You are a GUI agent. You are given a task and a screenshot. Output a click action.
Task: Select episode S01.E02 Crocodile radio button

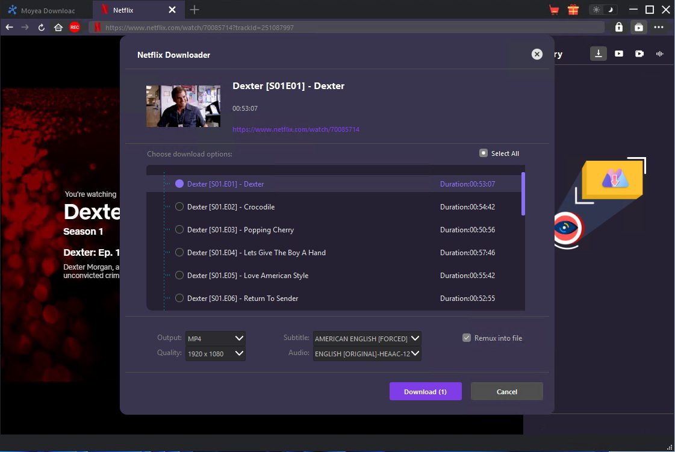179,207
